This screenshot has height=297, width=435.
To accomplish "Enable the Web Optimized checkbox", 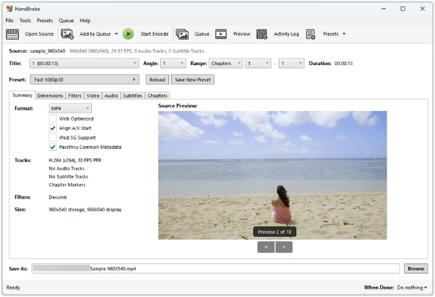I will click(53, 118).
